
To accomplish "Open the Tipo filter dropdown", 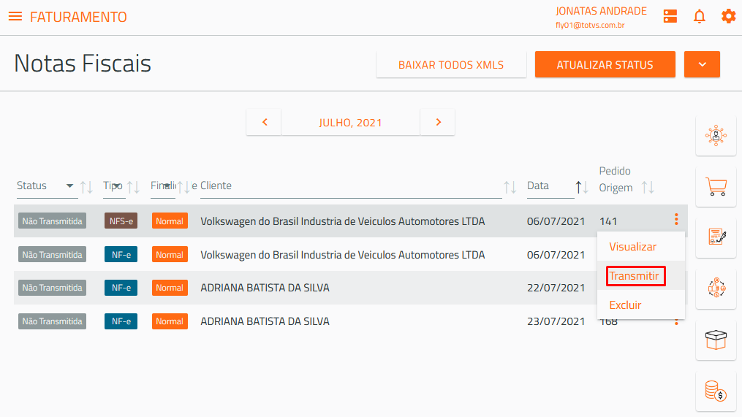I will tap(117, 185).
